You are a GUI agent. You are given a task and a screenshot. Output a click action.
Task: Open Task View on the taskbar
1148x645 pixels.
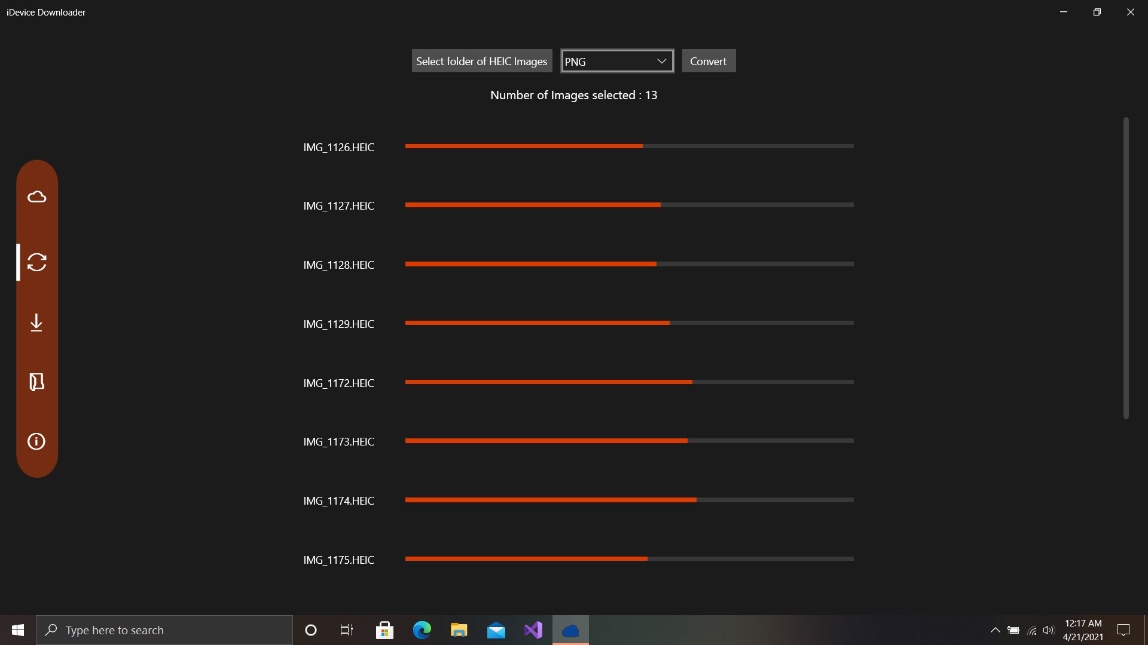point(347,630)
